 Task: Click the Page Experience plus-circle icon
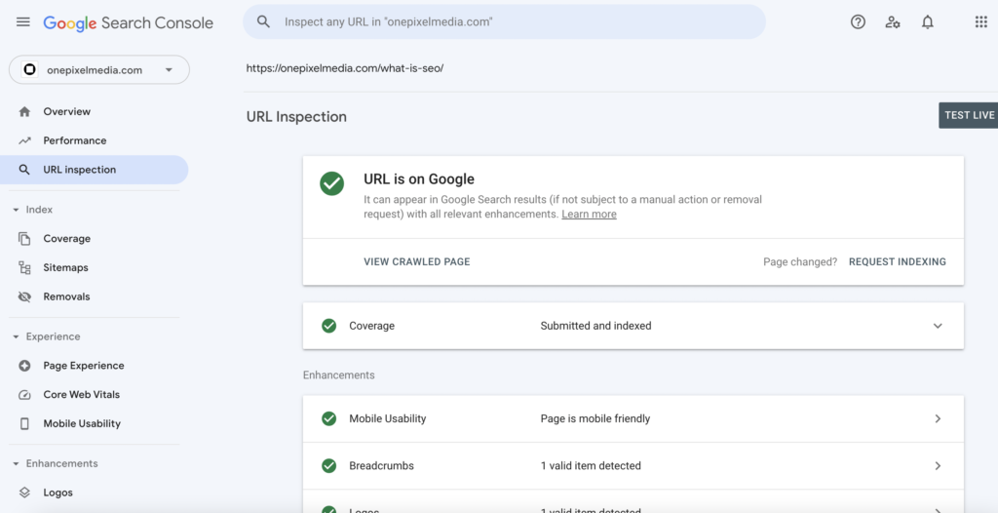tap(24, 366)
